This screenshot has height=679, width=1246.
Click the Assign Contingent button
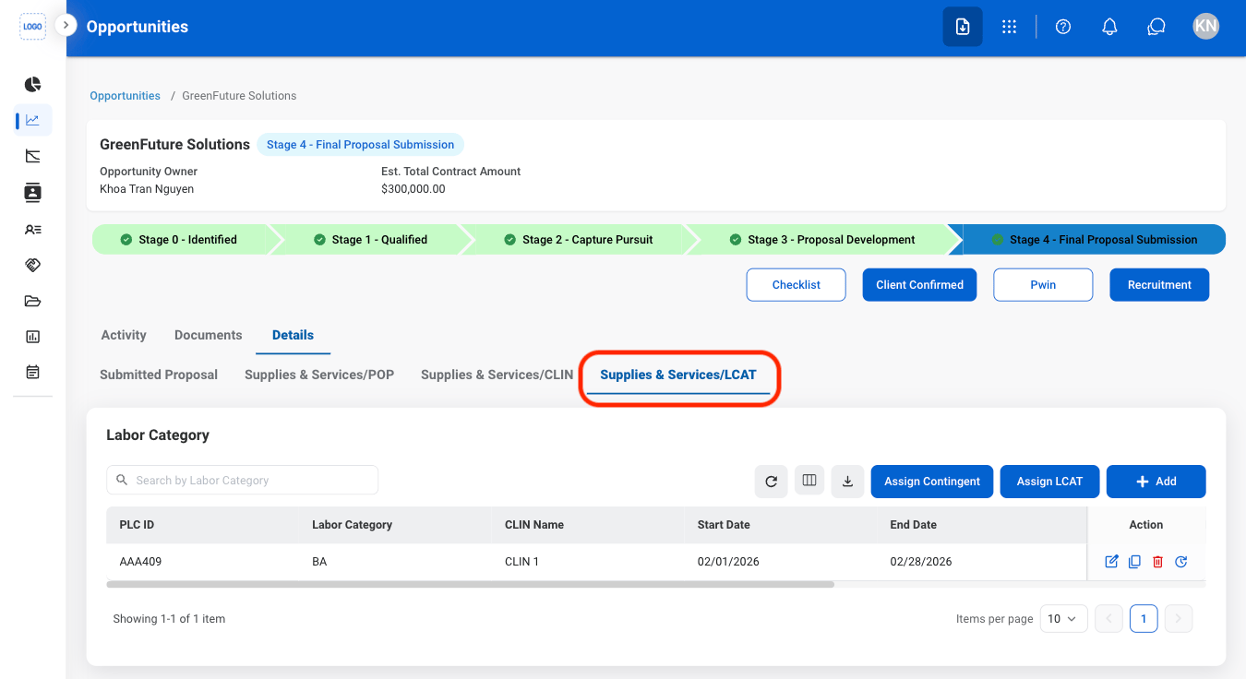pyautogui.click(x=932, y=482)
